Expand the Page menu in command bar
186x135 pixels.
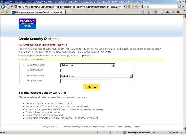click(x=166, y=12)
